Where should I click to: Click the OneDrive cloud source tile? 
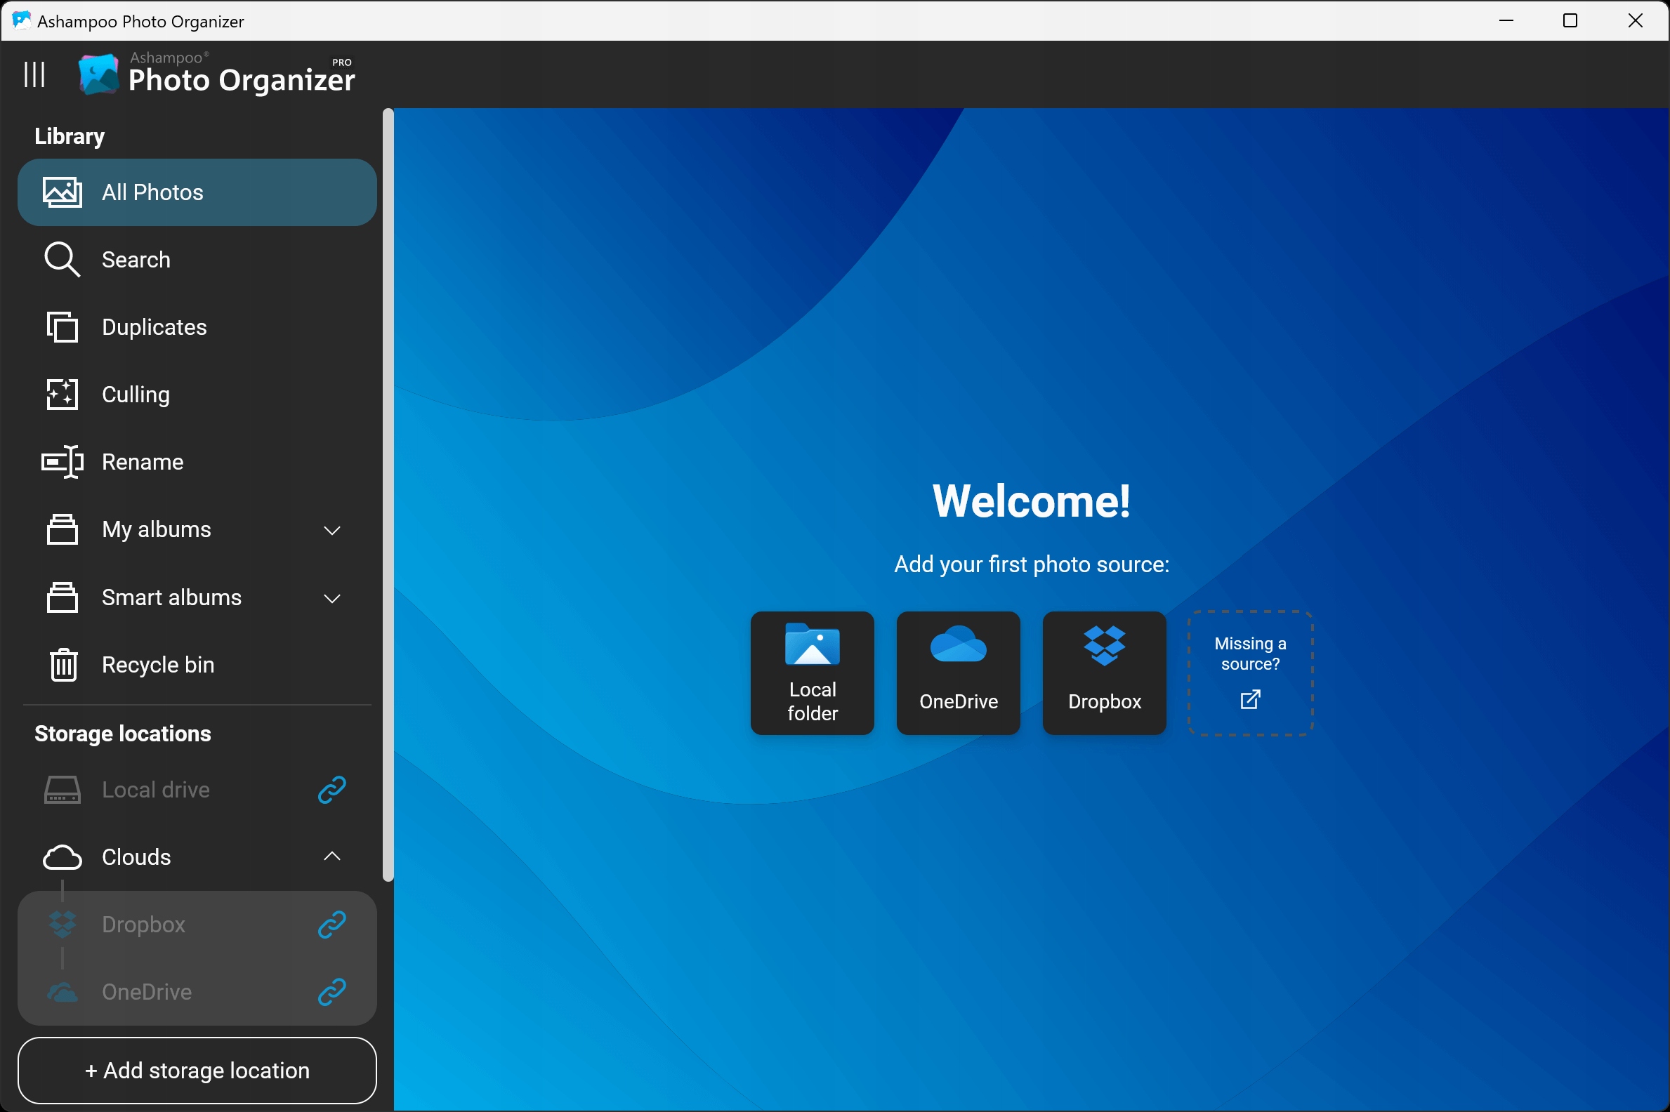pyautogui.click(x=958, y=673)
